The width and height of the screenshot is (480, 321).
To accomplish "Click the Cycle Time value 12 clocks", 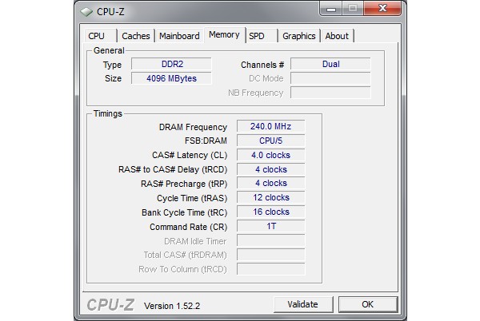I will (x=271, y=197).
